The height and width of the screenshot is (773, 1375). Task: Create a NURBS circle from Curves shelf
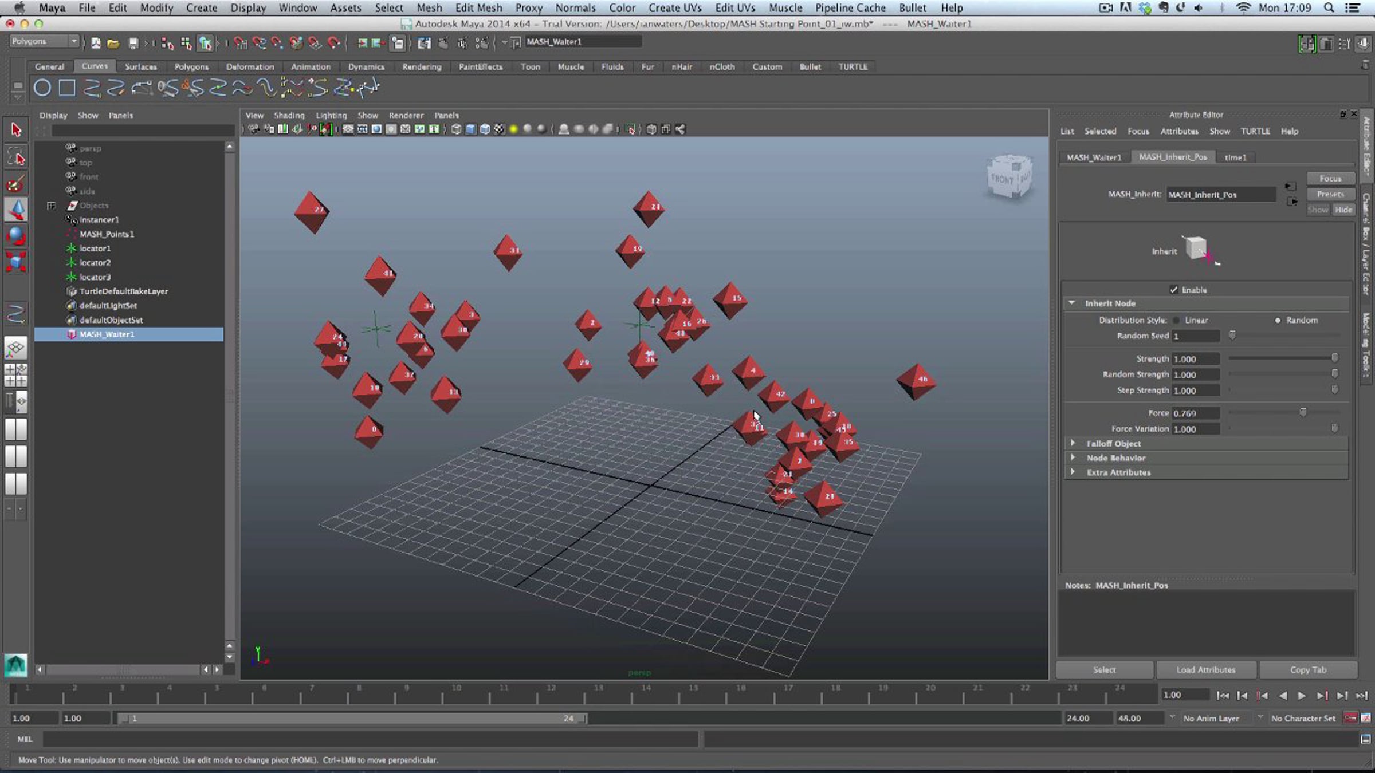point(42,88)
